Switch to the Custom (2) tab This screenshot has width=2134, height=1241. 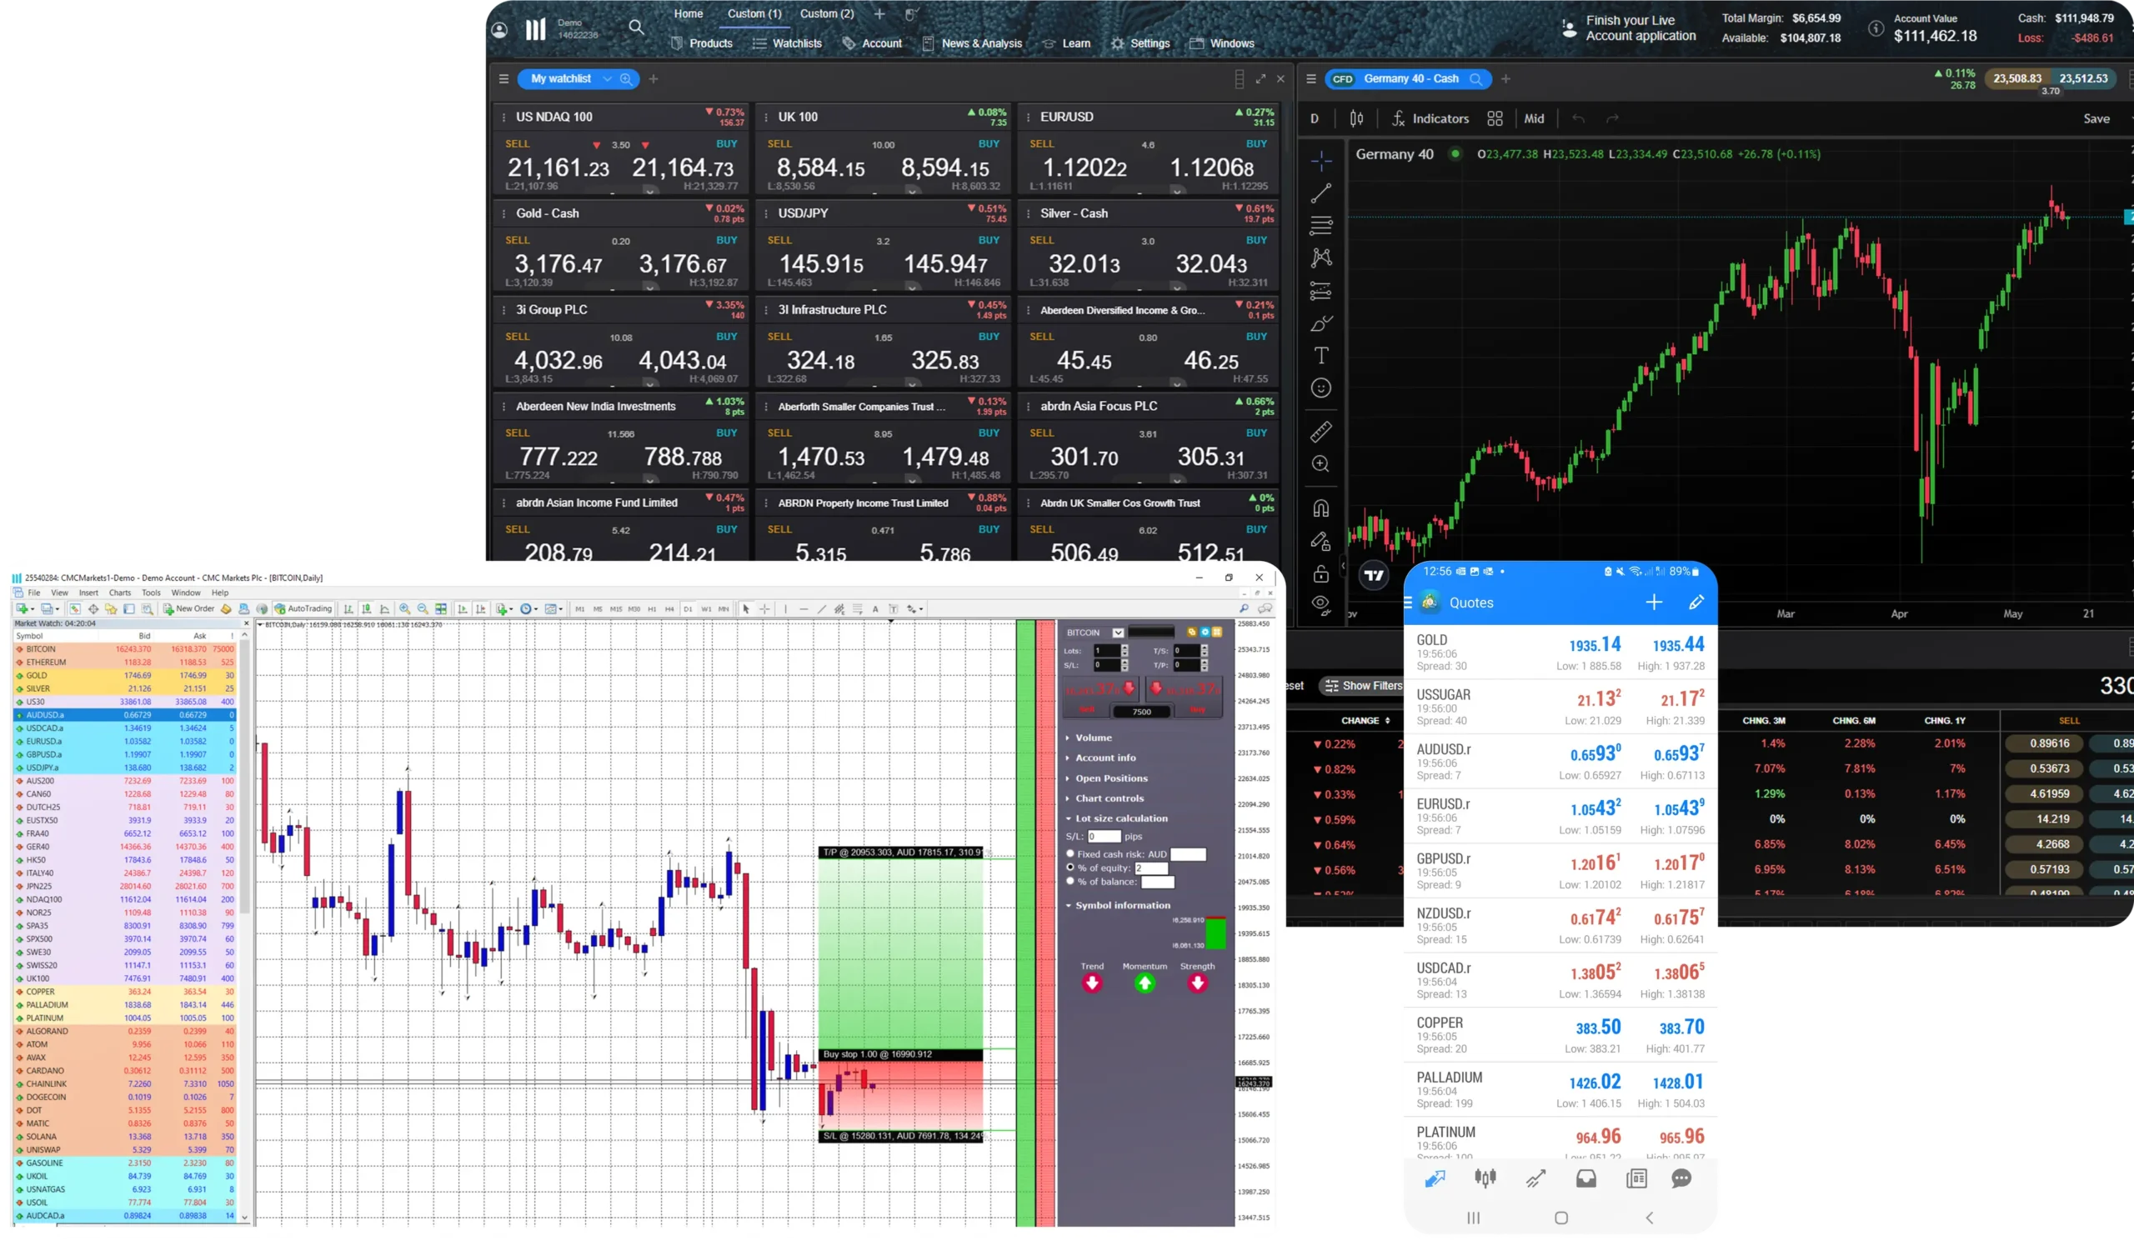pos(826,13)
